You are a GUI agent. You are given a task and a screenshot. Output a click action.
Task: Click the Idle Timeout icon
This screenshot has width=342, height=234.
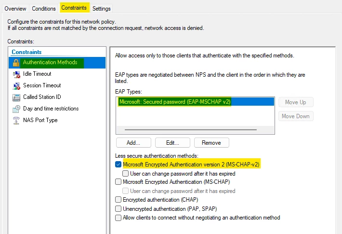click(16, 74)
